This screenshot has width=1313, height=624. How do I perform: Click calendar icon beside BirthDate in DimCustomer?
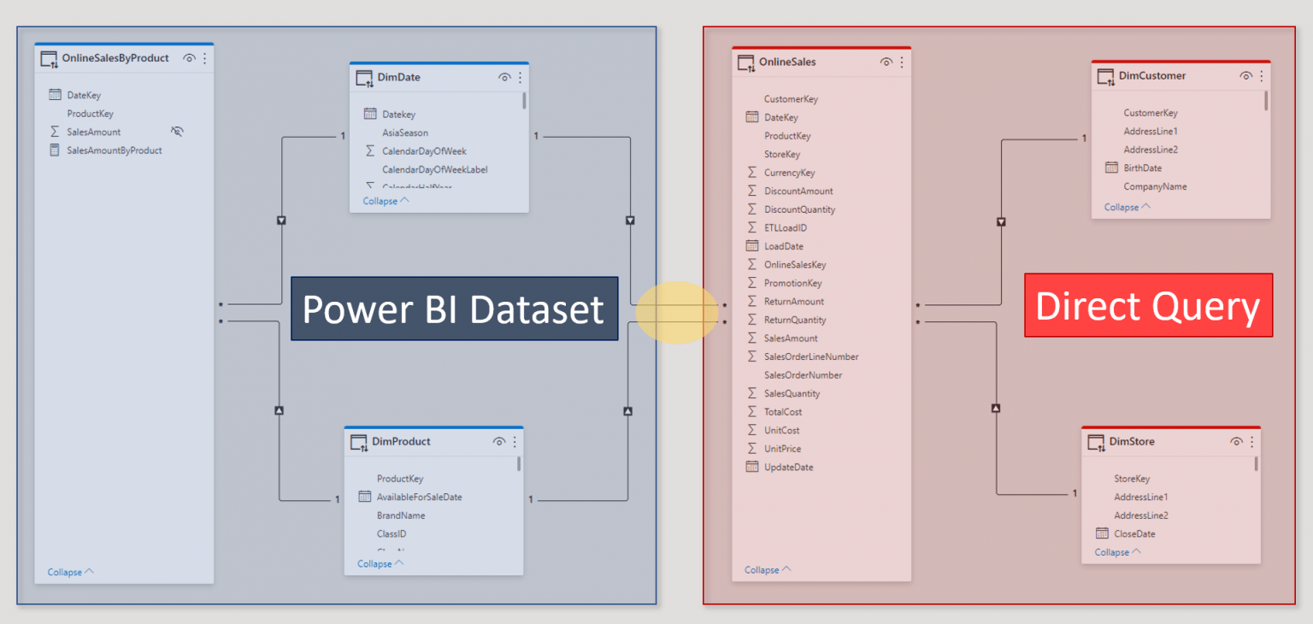click(x=1111, y=168)
